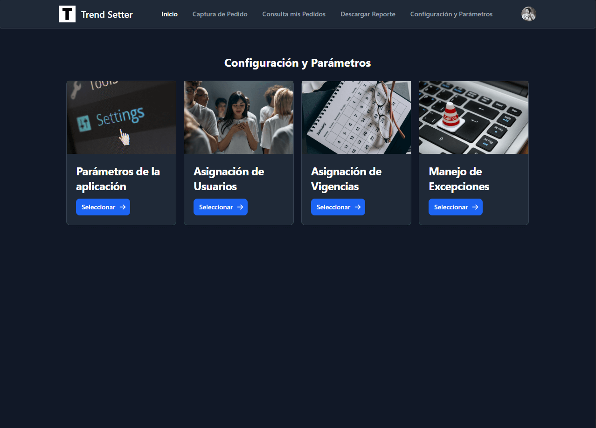The width and height of the screenshot is (596, 428).
Task: Go to Inicio in the navigation bar
Action: 169,14
